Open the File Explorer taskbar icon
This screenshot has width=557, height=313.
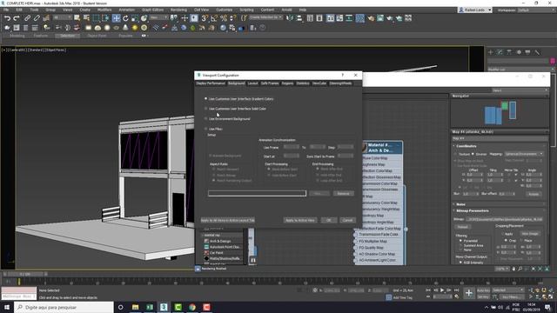click(x=136, y=307)
